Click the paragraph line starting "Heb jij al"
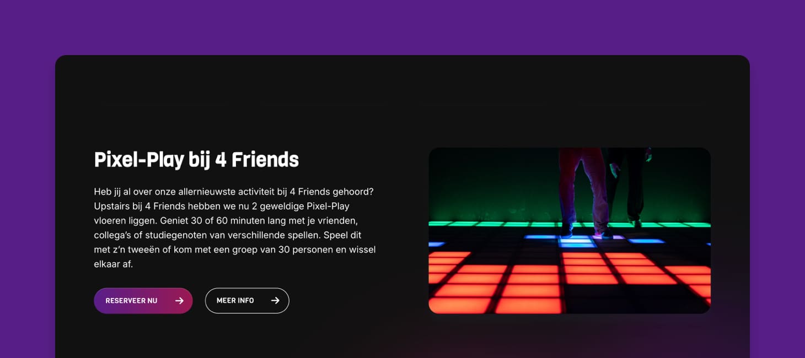Screen dimensions: 805x358 click(234, 192)
